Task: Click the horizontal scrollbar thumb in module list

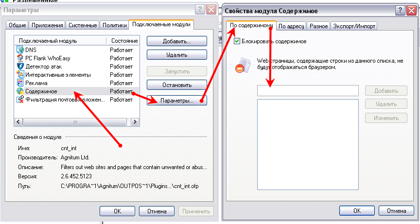Action: coord(75,122)
